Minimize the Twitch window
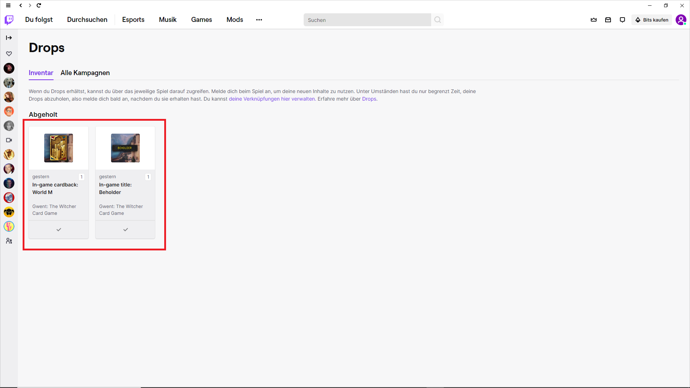 tap(650, 5)
